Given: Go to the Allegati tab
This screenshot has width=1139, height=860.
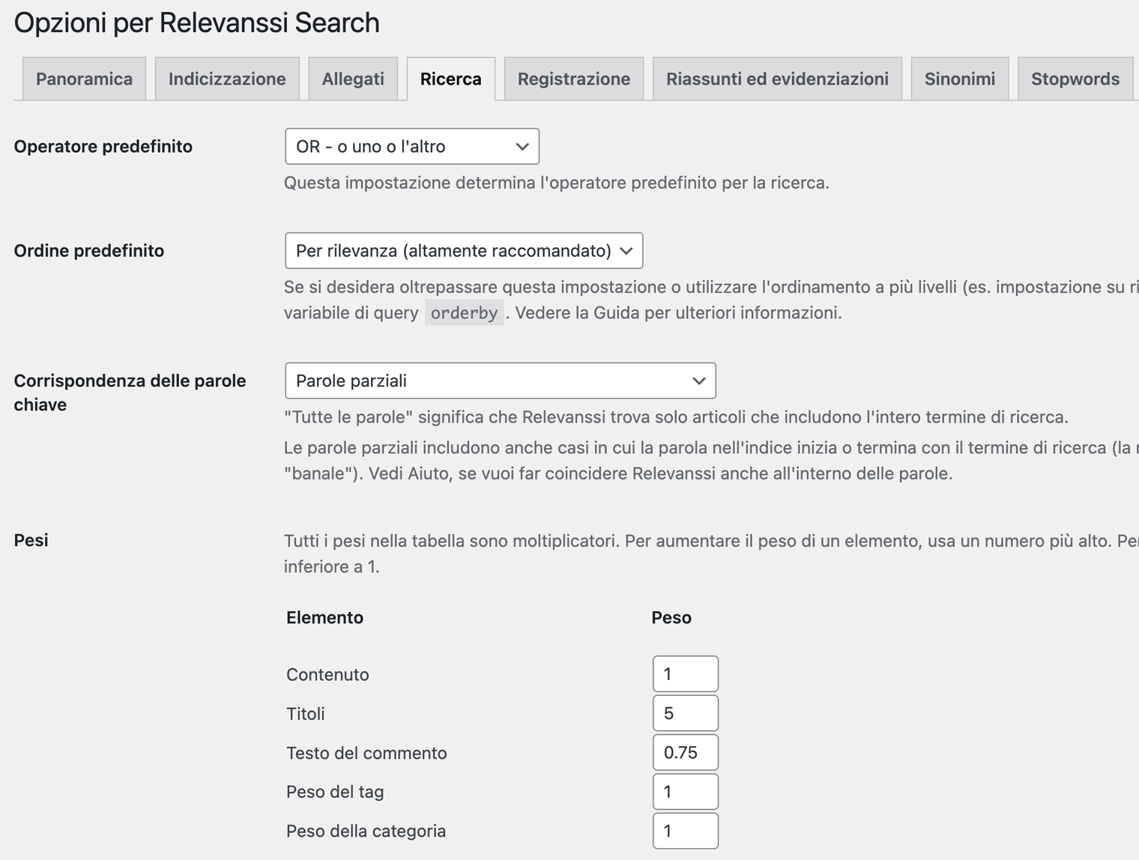Looking at the screenshot, I should (353, 79).
